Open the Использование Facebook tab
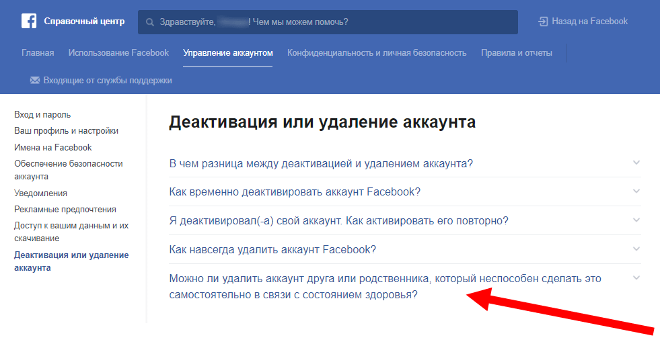The width and height of the screenshot is (660, 348). (x=118, y=53)
